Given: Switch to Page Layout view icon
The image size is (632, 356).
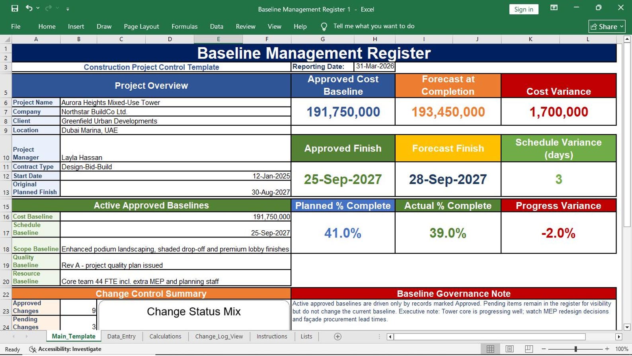Looking at the screenshot, I should tap(509, 349).
